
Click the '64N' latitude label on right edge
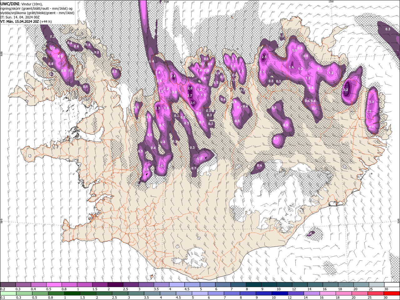[398, 221]
